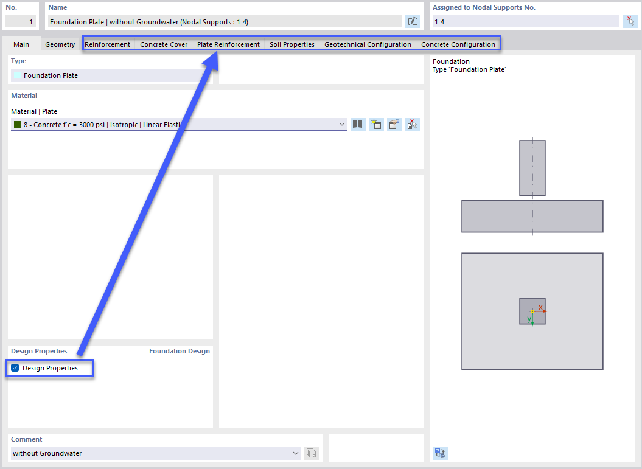The height and width of the screenshot is (469, 642).
Task: Click the comment library icon
Action: (x=311, y=453)
